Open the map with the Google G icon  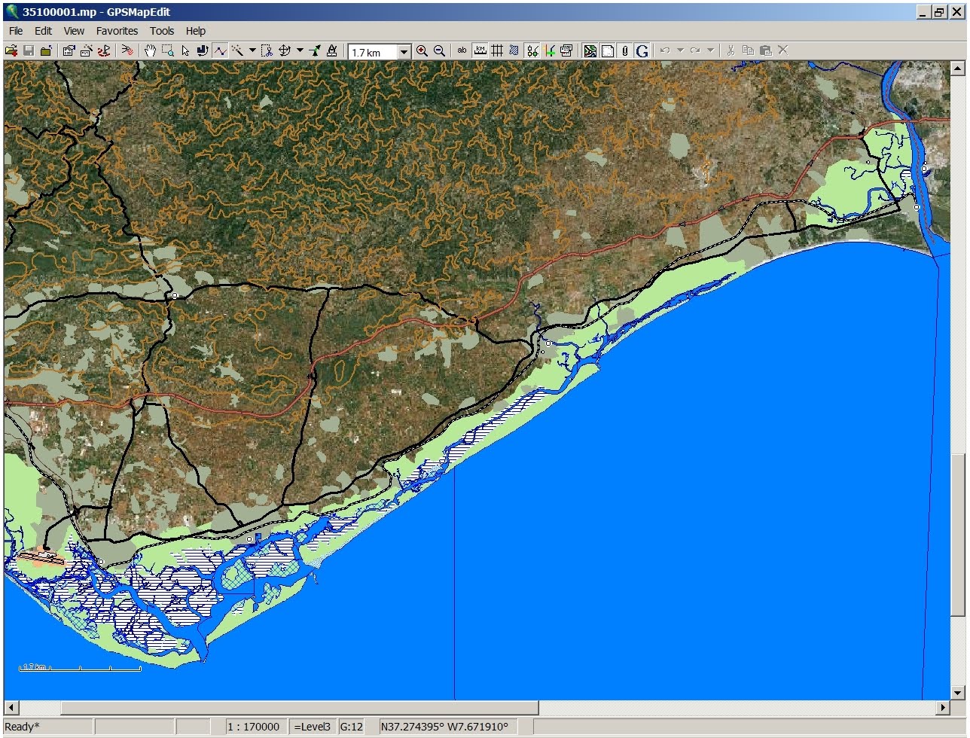(x=642, y=51)
